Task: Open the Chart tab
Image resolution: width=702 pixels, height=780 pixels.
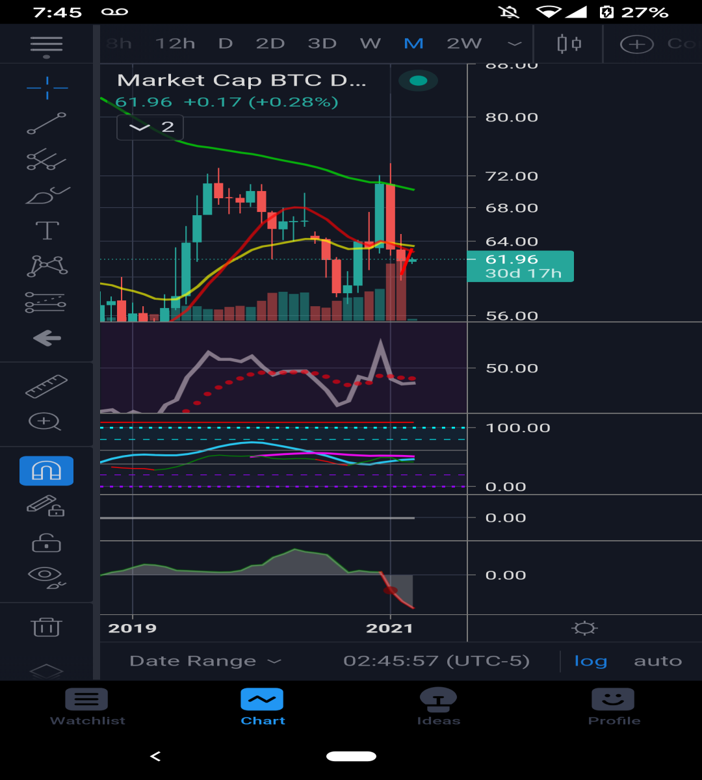Action: (263, 707)
